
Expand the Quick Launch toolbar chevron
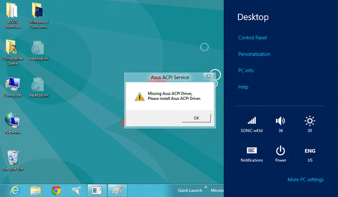tap(206, 187)
